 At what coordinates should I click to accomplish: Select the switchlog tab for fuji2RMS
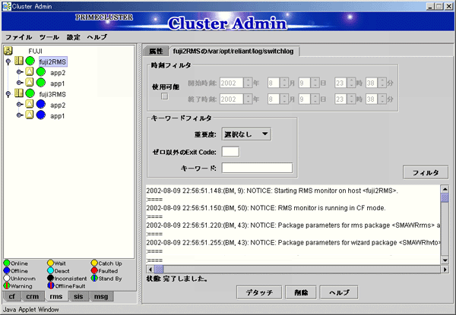[x=233, y=51]
